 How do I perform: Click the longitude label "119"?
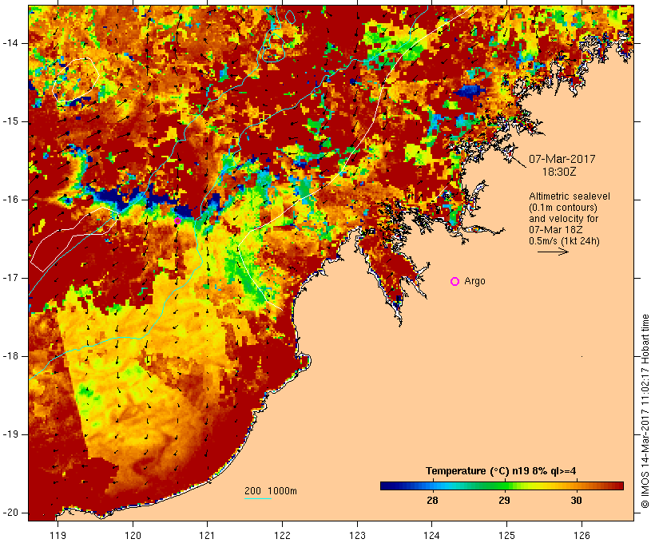(58, 535)
